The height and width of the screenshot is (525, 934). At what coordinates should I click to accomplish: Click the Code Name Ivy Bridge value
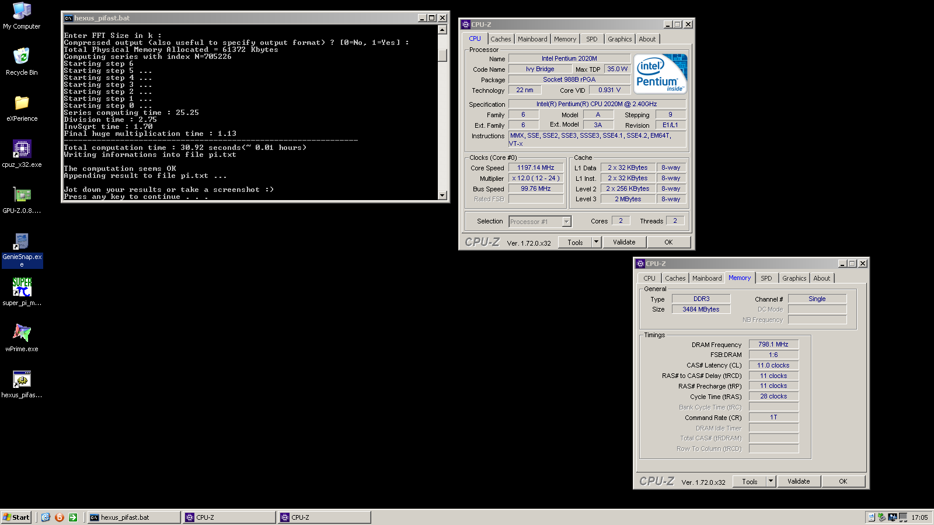[540, 69]
